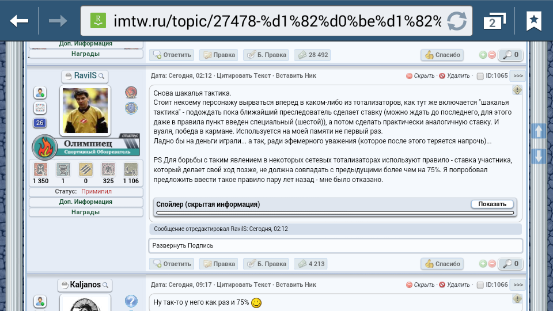Upvote top post with green plus
This screenshot has width=553, height=311.
[483, 55]
